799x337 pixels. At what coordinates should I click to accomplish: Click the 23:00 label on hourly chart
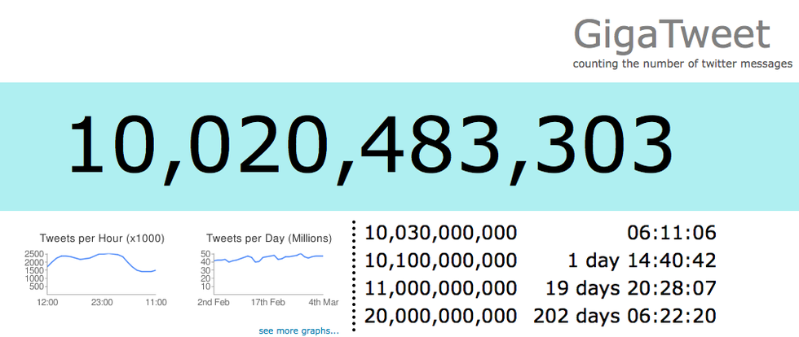click(102, 302)
